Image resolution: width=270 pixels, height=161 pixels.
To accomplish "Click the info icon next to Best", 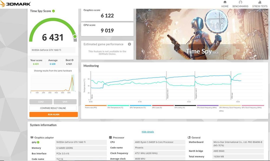I will pyautogui.click(x=72, y=60).
